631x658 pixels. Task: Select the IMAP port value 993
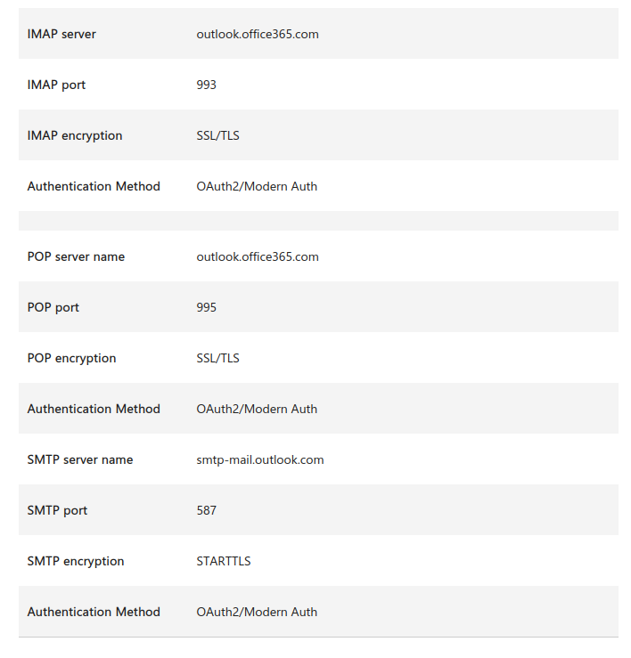pyautogui.click(x=207, y=85)
